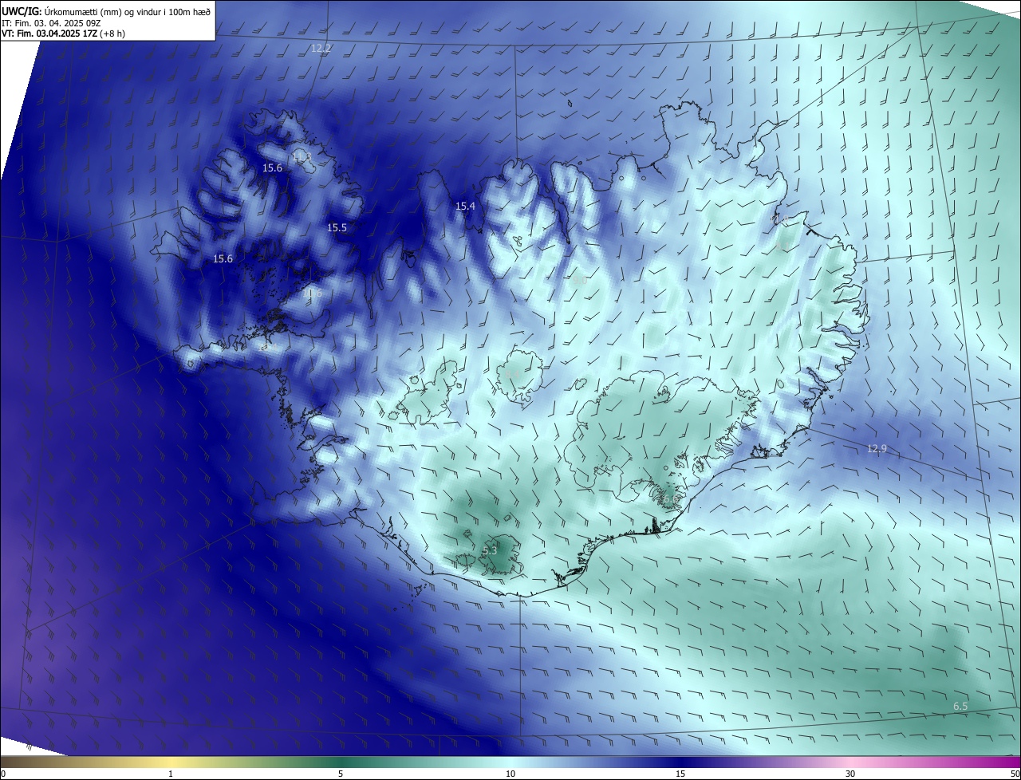This screenshot has height=780, width=1021.
Task: Click the 6.5 value label on the map
Action: click(960, 707)
